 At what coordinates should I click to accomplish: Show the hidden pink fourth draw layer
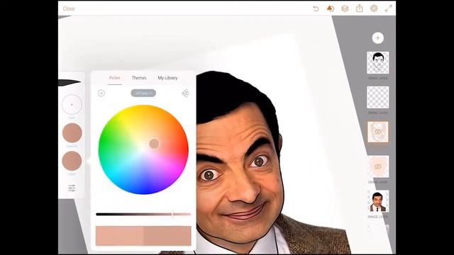[x=378, y=167]
